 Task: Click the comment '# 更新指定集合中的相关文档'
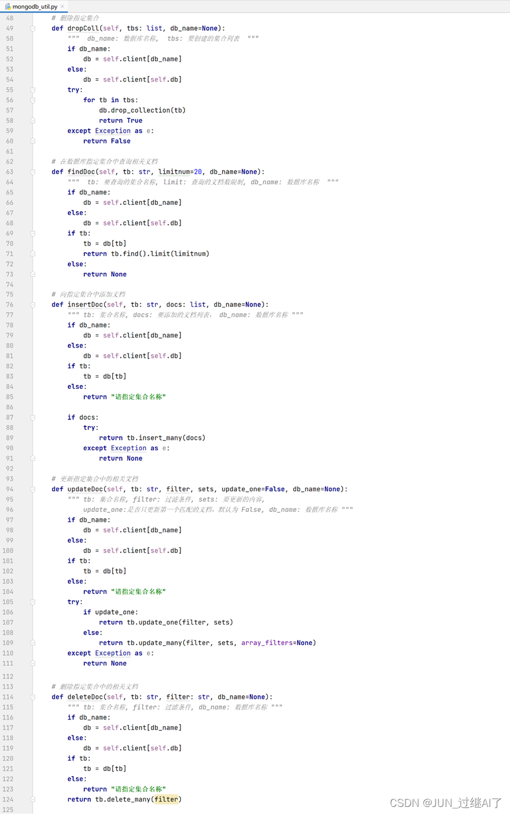point(95,479)
